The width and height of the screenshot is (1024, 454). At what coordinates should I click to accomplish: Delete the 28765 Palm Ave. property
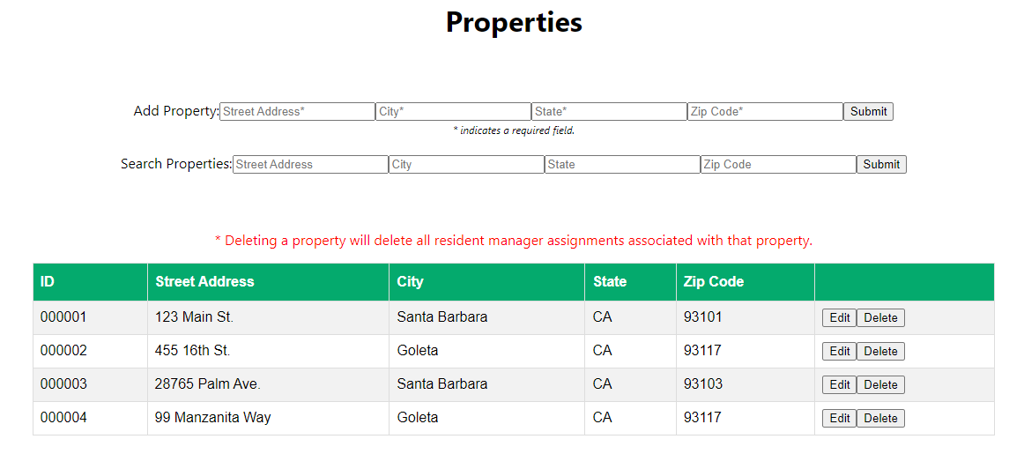(880, 385)
